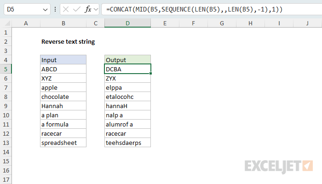The width and height of the screenshot is (322, 184).
Task: Select cell containing 'apple'
Action: pyautogui.click(x=63, y=88)
